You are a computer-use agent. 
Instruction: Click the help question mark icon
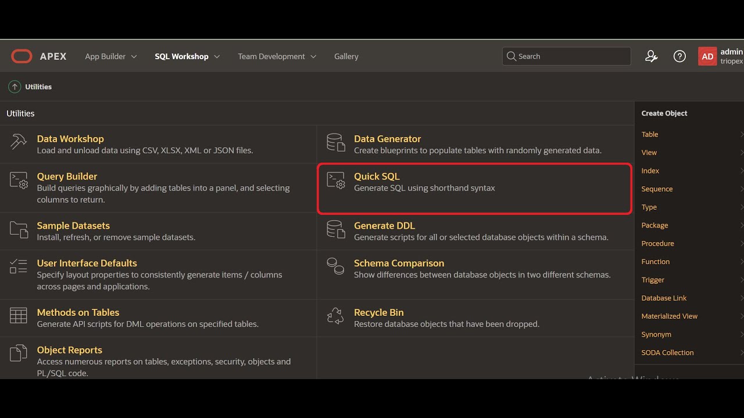[x=679, y=56]
